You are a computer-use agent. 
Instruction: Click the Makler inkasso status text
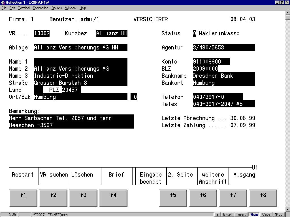pyautogui.click(x=219, y=33)
